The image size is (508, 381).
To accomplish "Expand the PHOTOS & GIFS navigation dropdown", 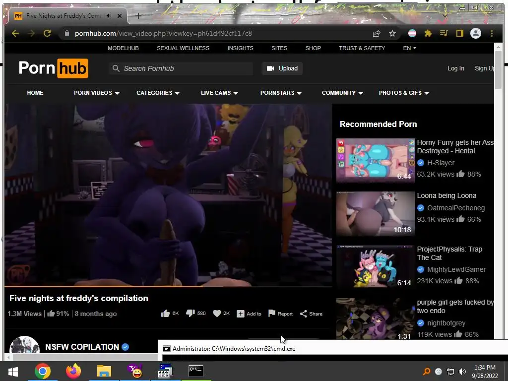I will pos(404,93).
